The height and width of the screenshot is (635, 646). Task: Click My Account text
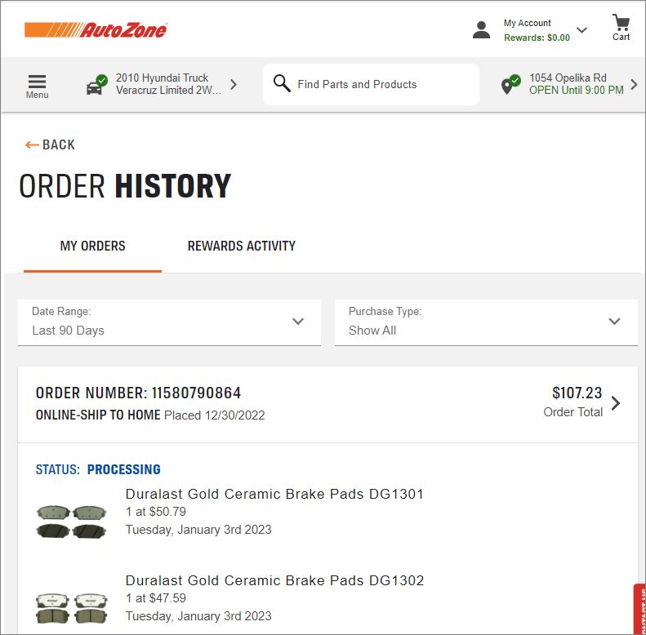[x=527, y=23]
